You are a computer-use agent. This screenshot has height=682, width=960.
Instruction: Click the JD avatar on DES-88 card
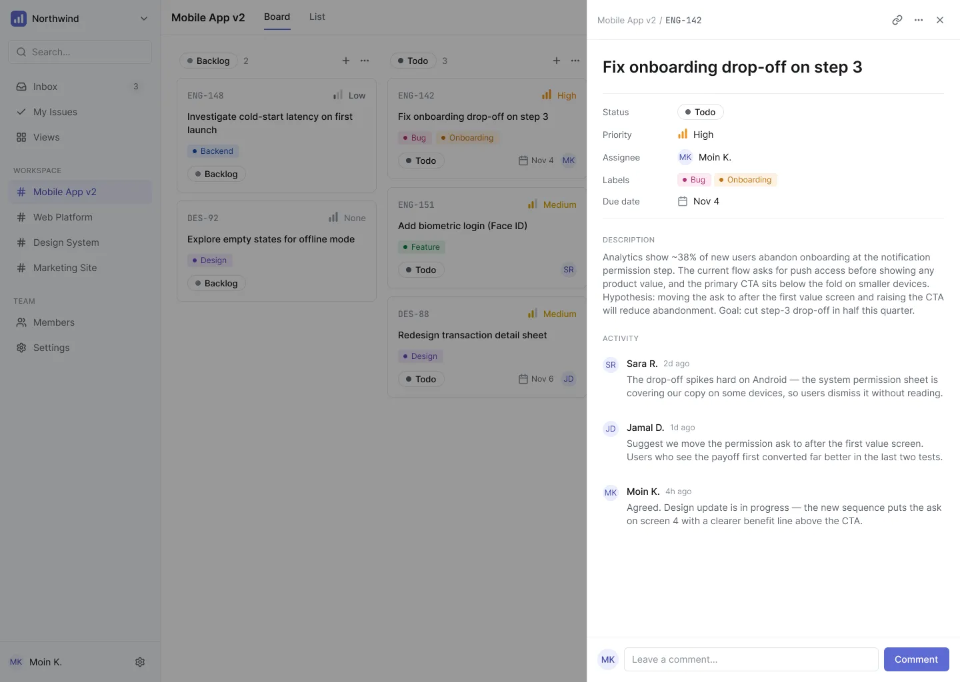point(569,379)
